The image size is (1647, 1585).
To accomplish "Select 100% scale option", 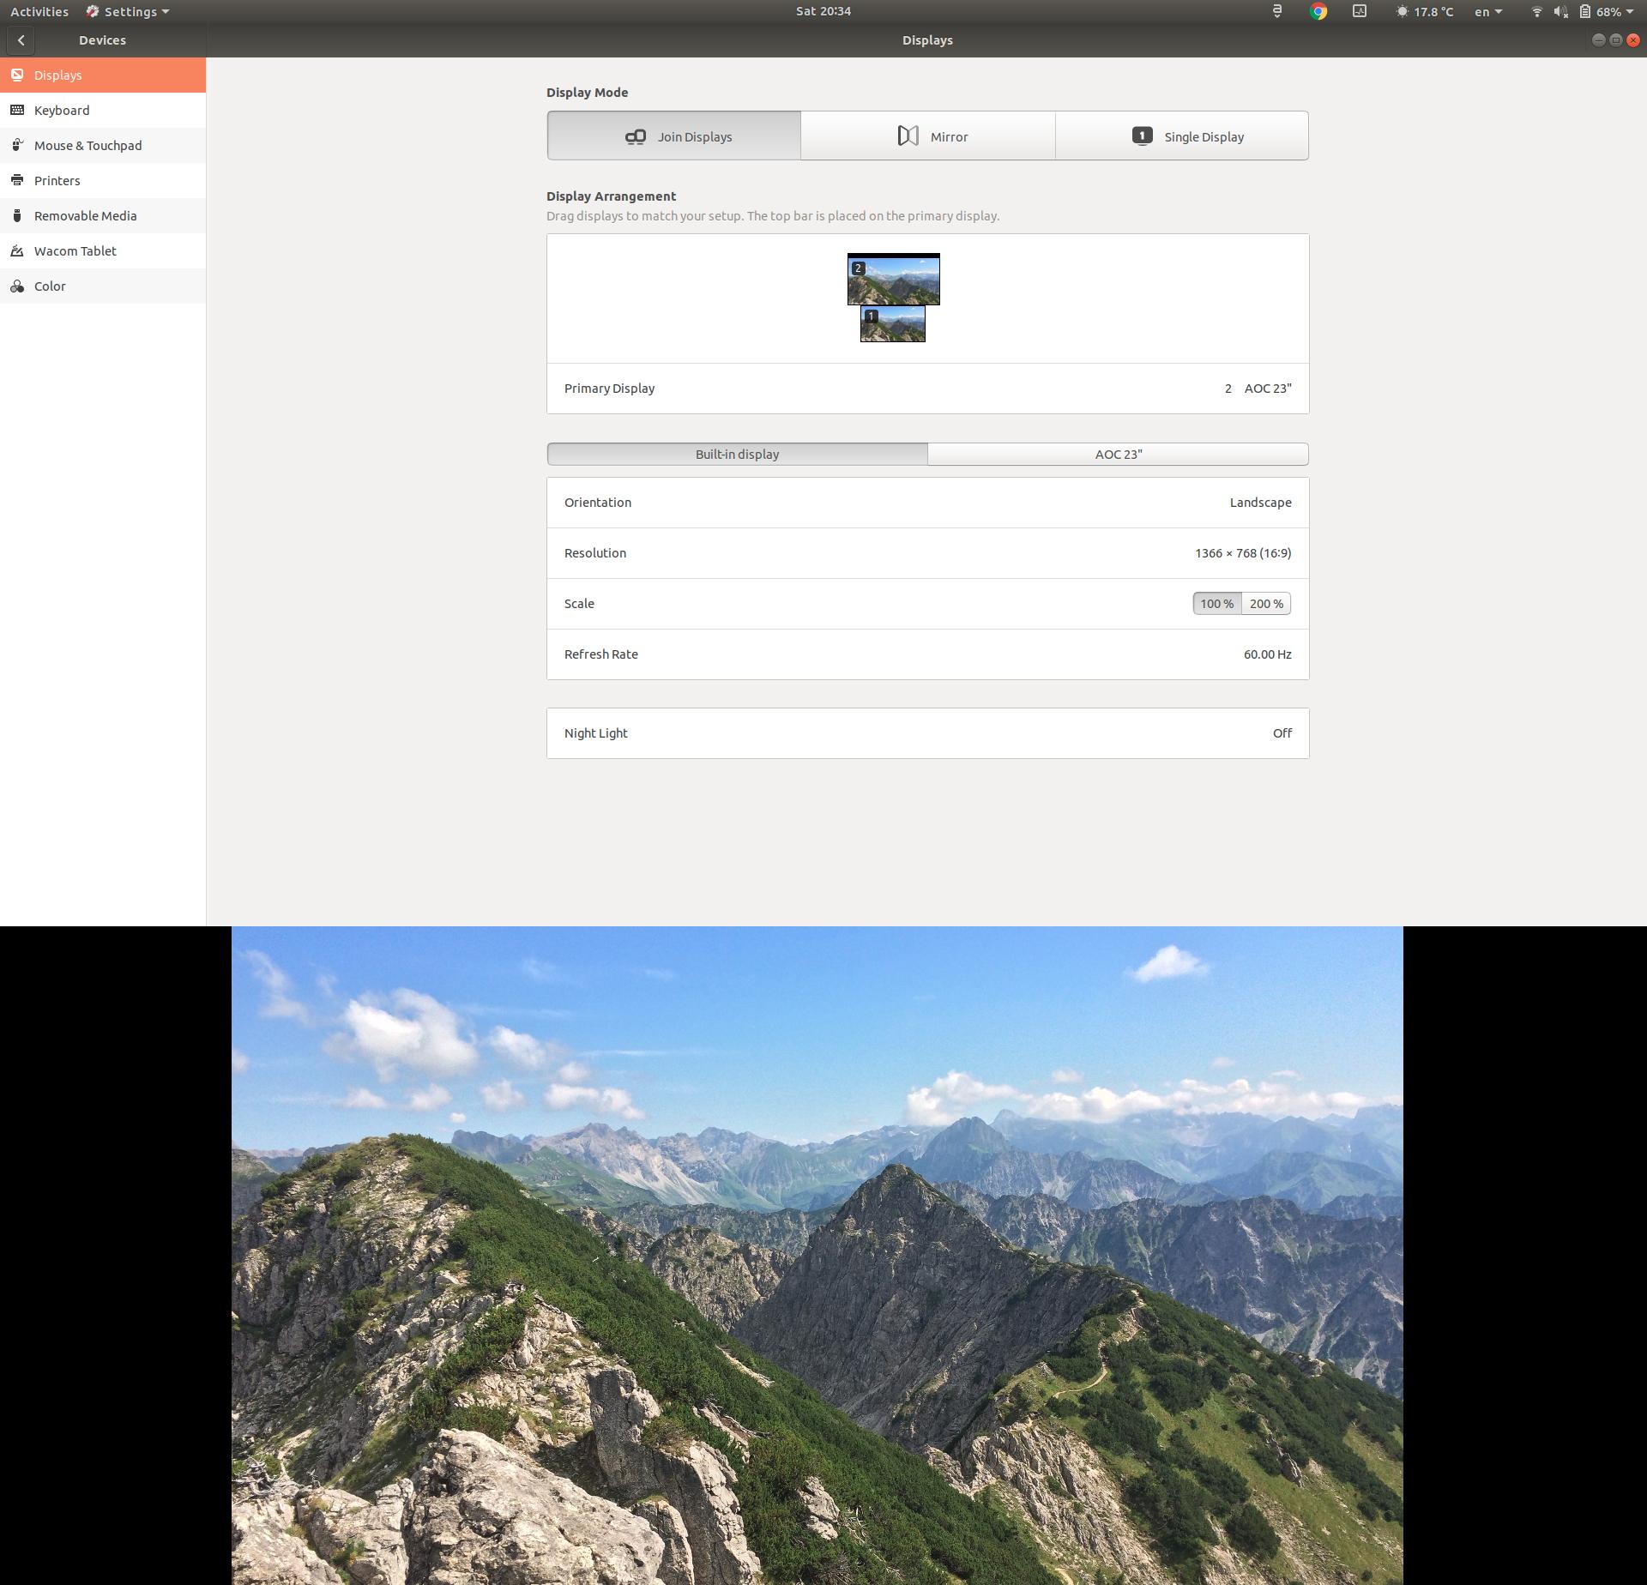I will tap(1216, 603).
